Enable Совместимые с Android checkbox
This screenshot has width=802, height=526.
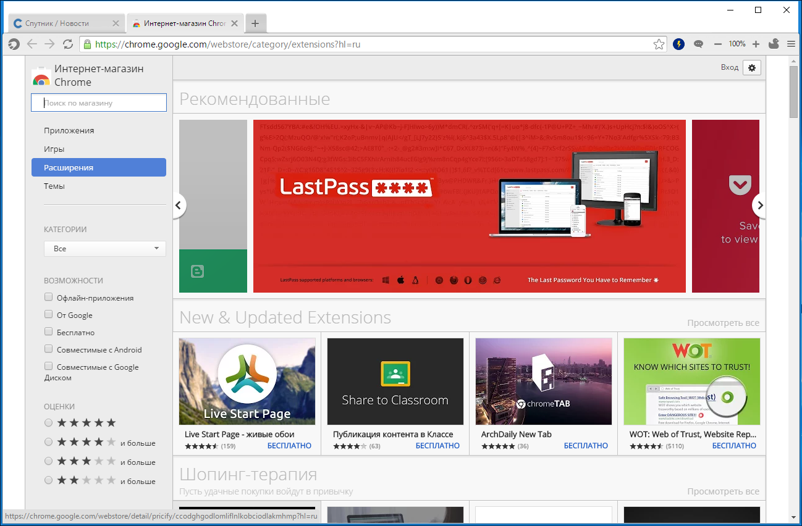(49, 349)
